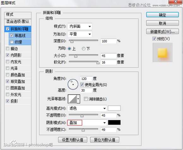
Task: Select the 斜面和浮雕 list entry
Action: tap(18, 29)
